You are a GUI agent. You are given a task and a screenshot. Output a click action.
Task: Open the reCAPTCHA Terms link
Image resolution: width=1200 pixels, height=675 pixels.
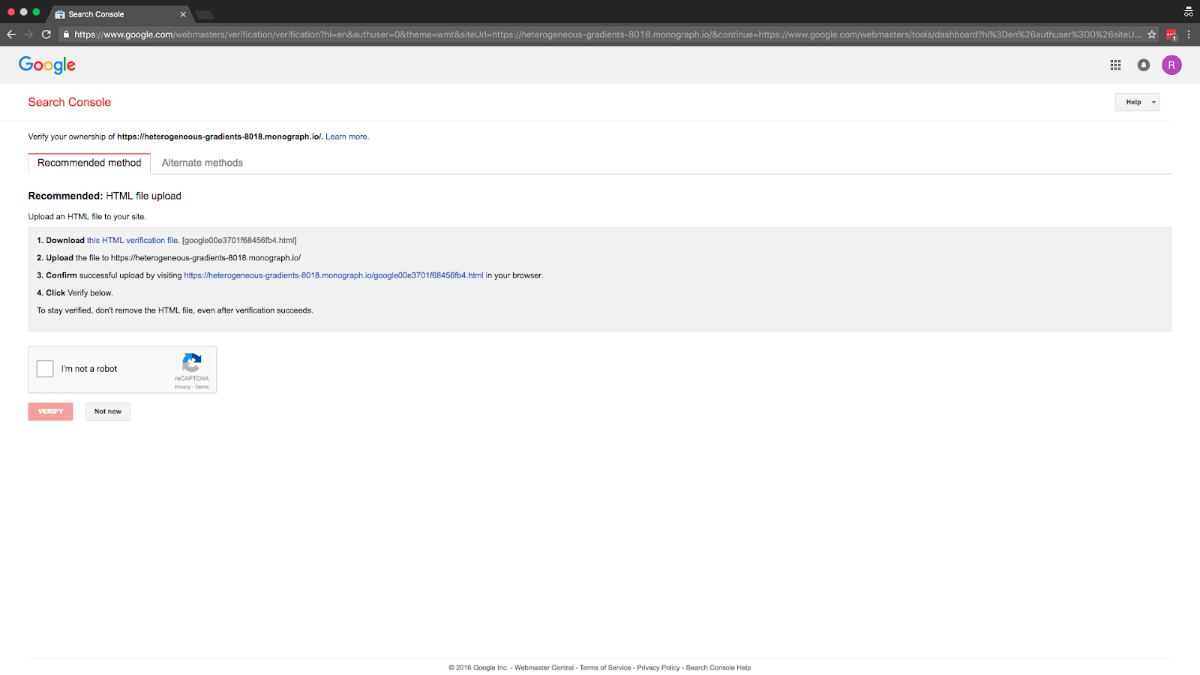202,387
